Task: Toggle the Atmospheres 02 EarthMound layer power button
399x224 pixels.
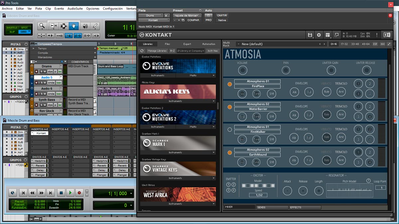Action: pyautogui.click(x=229, y=153)
